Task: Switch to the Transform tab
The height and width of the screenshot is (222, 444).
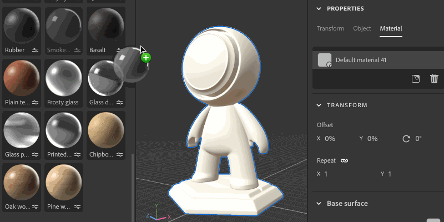Action: (x=330, y=28)
